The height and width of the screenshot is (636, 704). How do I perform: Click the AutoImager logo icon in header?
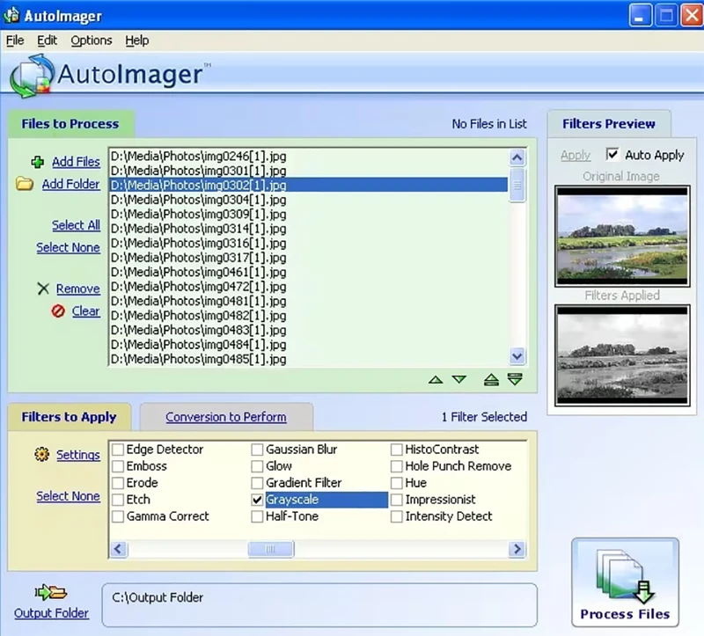pos(32,76)
